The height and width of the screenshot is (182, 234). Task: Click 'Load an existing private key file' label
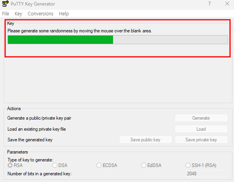[x=37, y=129]
